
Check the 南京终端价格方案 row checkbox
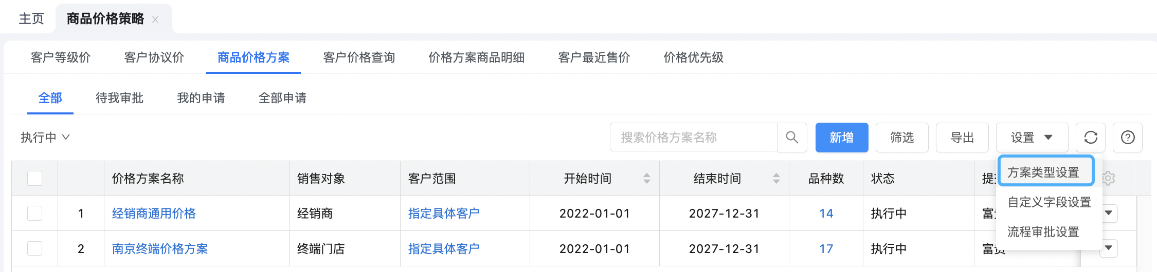point(34,248)
